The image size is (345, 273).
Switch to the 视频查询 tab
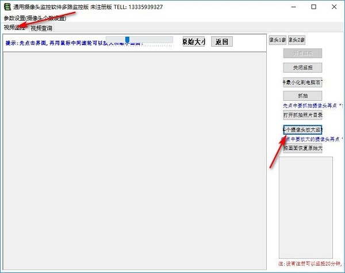tap(41, 28)
